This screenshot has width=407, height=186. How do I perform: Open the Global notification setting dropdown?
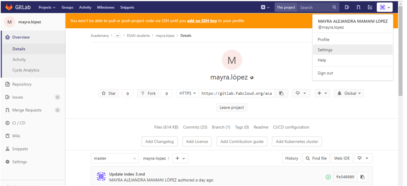click(349, 93)
